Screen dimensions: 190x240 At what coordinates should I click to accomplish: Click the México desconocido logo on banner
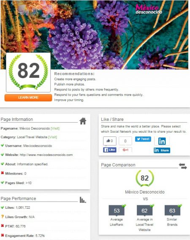[x=149, y=9]
